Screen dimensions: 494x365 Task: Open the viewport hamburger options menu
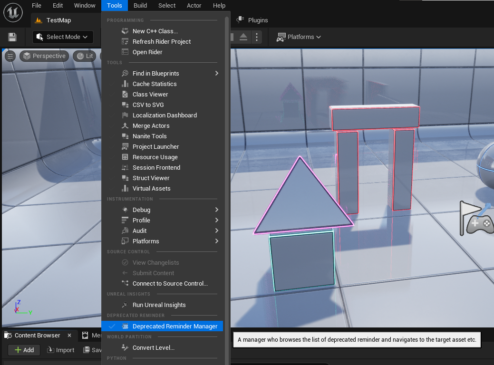[10, 56]
